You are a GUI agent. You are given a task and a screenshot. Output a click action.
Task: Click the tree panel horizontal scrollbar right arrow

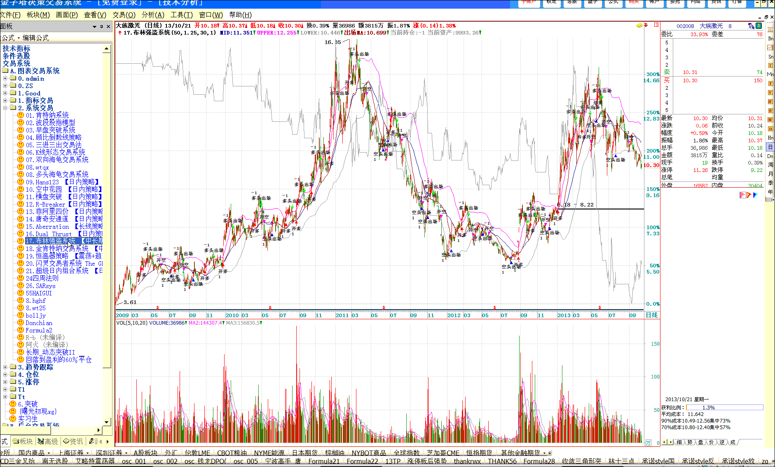tap(98, 430)
